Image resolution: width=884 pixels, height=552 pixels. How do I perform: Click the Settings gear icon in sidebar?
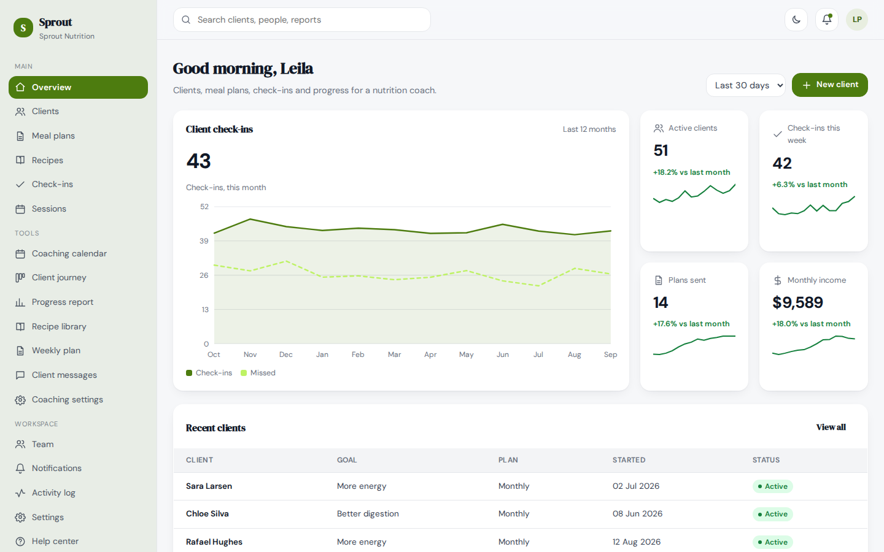point(20,518)
